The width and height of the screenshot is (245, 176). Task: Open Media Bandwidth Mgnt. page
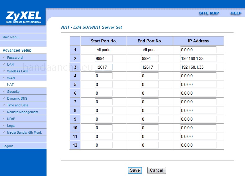click(x=24, y=132)
